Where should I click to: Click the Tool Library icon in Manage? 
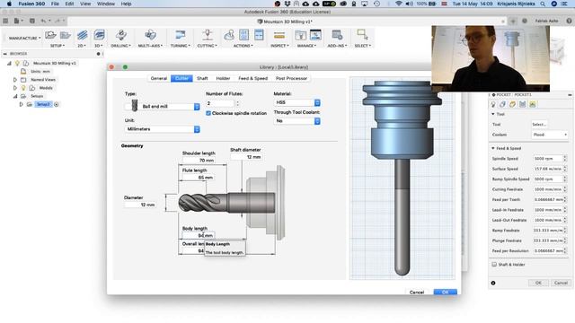(x=300, y=35)
